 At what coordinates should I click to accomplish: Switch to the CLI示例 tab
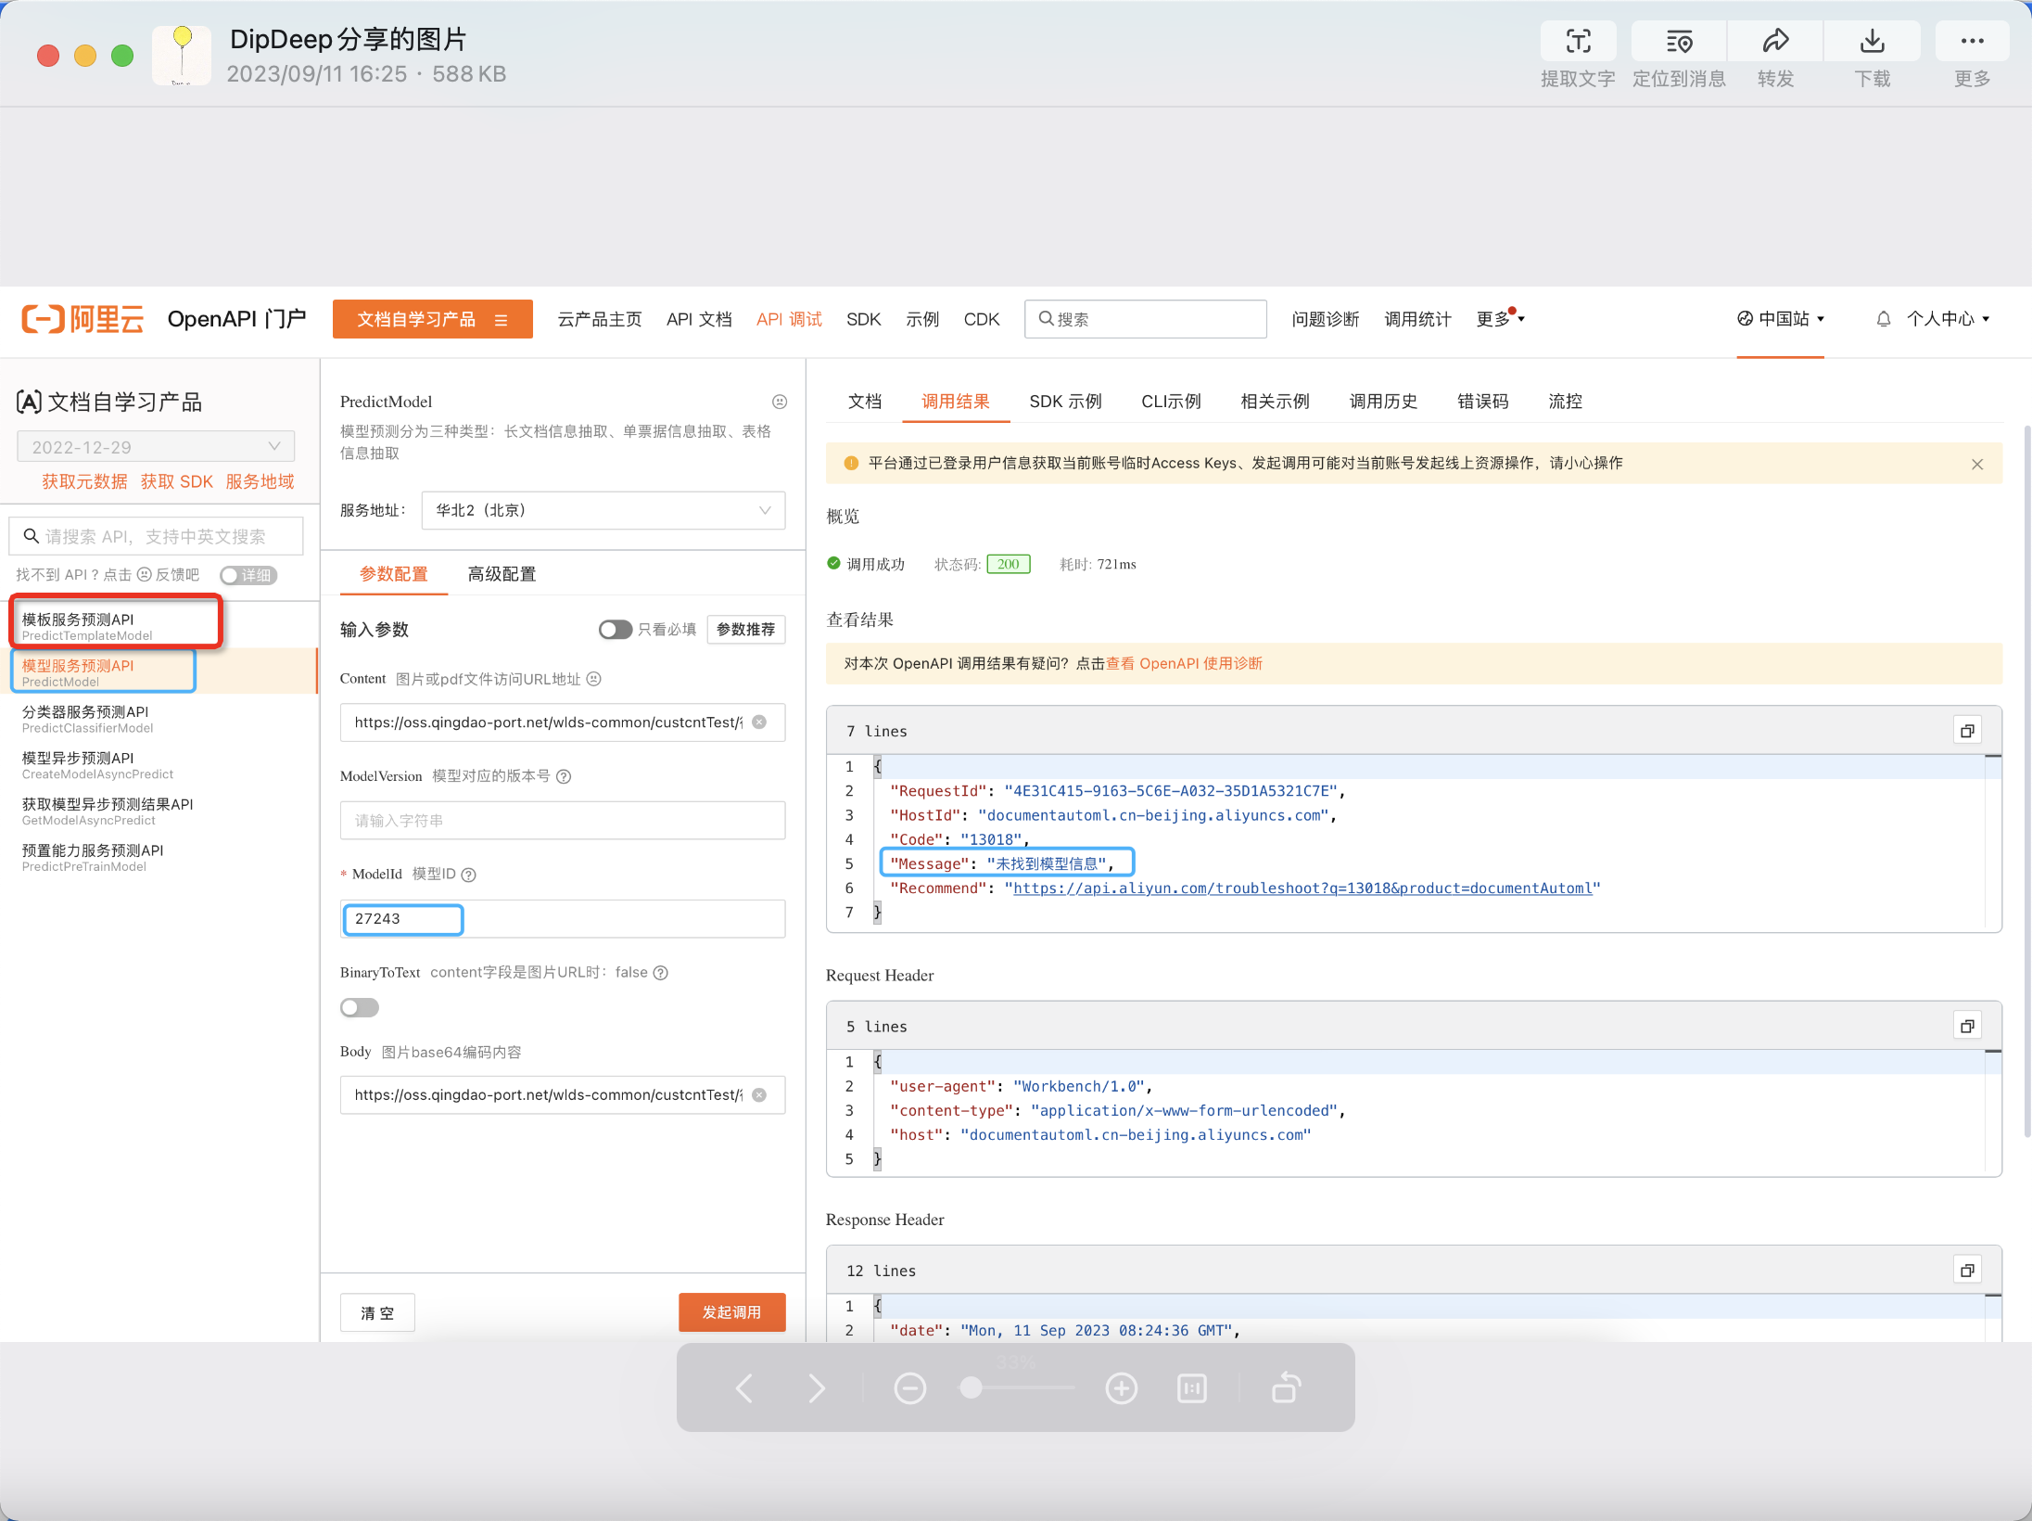pos(1171,402)
